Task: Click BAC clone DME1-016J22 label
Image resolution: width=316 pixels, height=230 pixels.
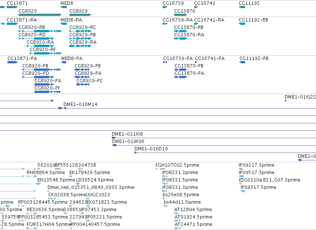Action: point(300,97)
